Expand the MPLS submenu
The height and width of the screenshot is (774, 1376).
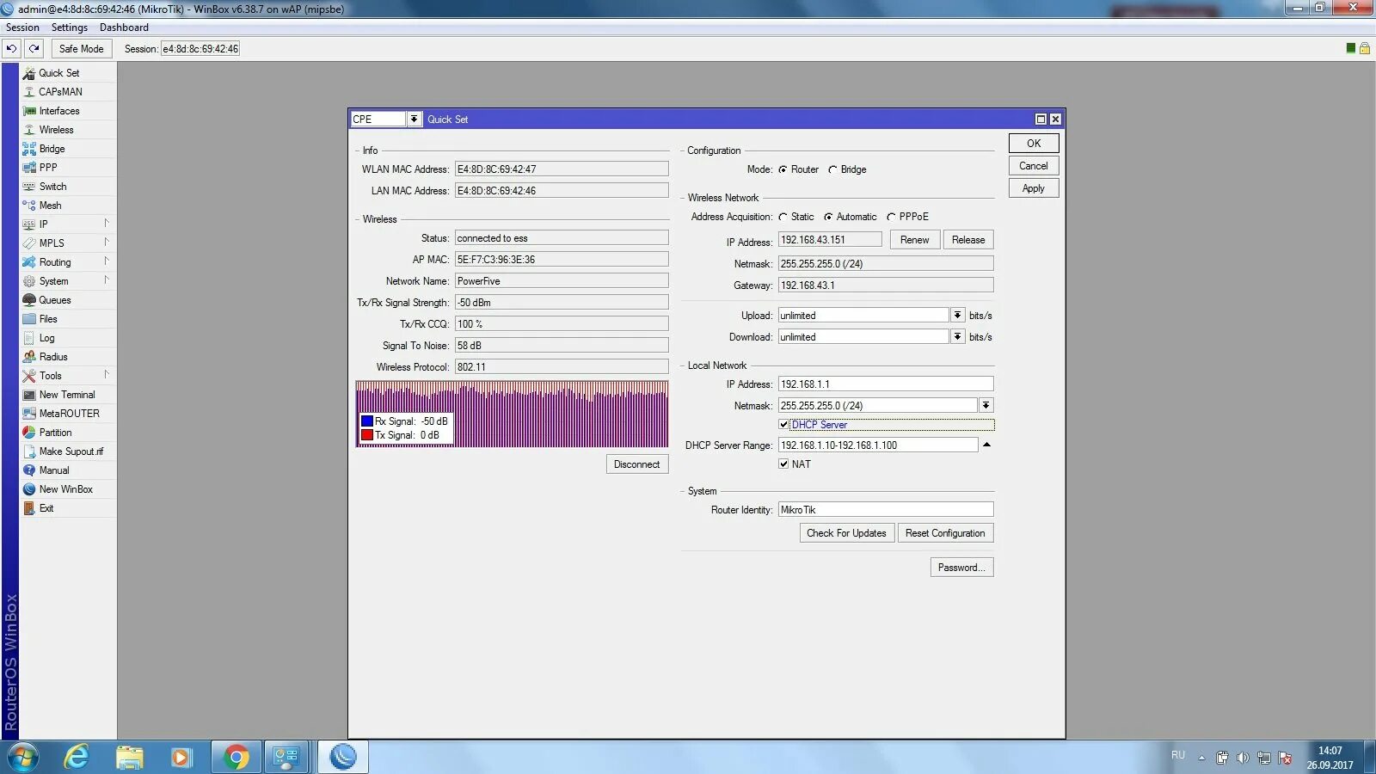[x=107, y=243]
